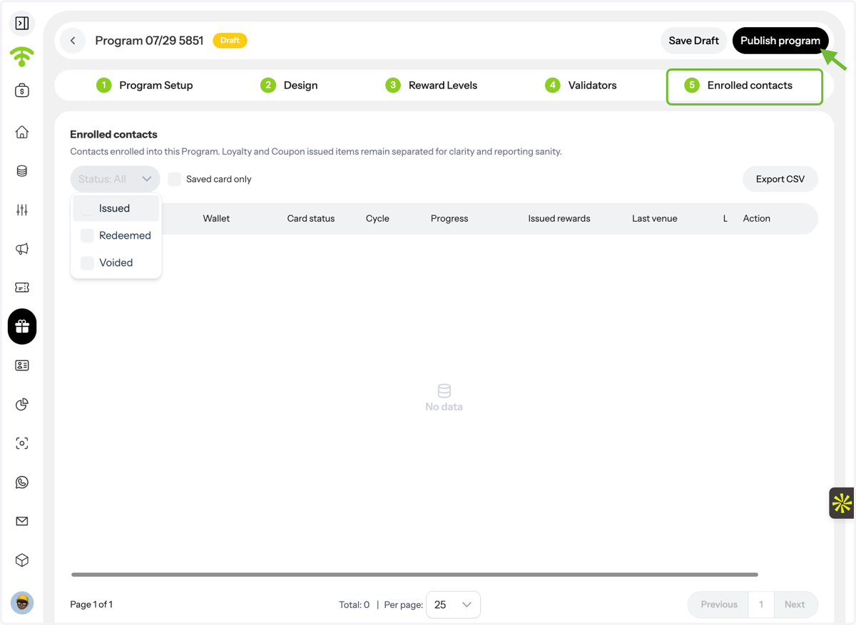Viewport: 856px width, 625px height.
Task: Switch to the Validators step tab
Action: (581, 86)
